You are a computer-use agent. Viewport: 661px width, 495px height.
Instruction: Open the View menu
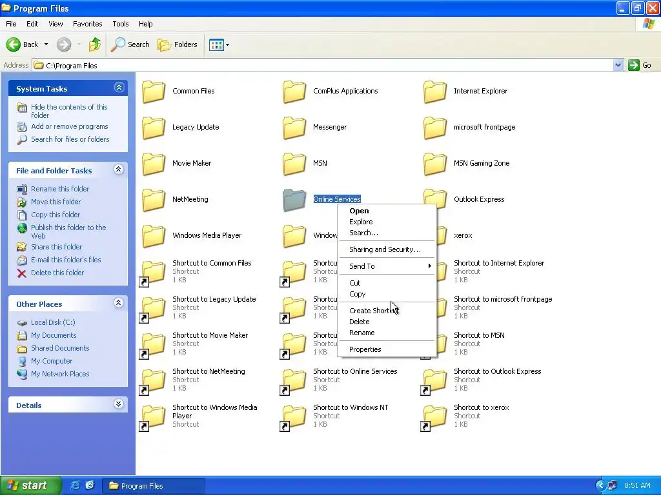point(56,24)
